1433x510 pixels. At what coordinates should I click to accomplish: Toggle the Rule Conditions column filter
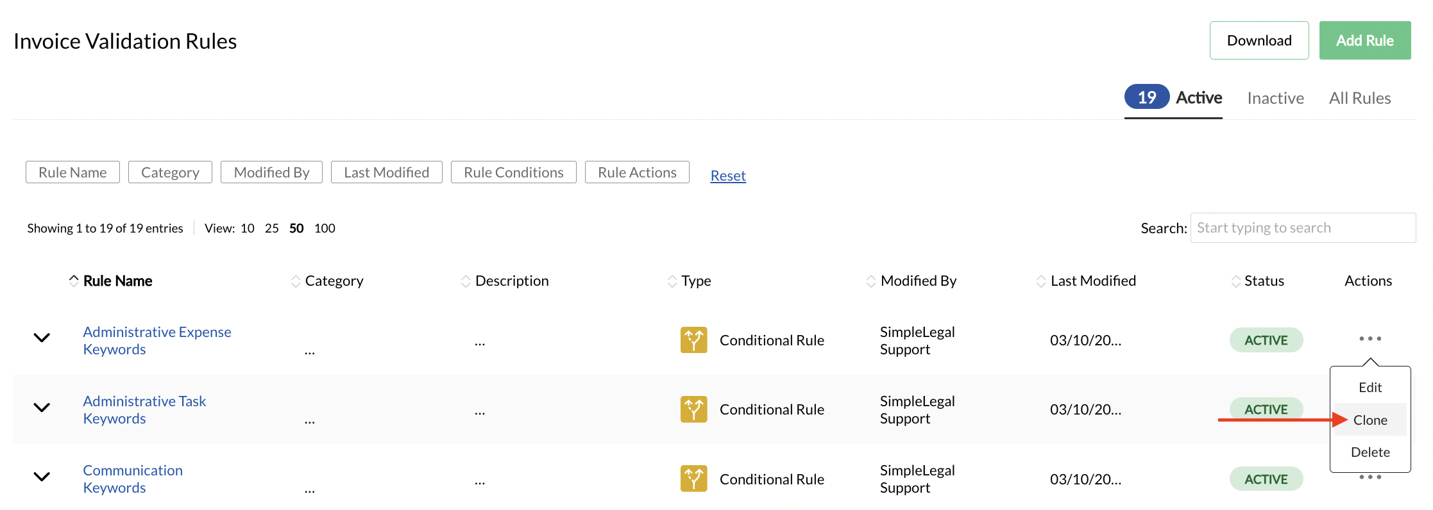pyautogui.click(x=513, y=172)
